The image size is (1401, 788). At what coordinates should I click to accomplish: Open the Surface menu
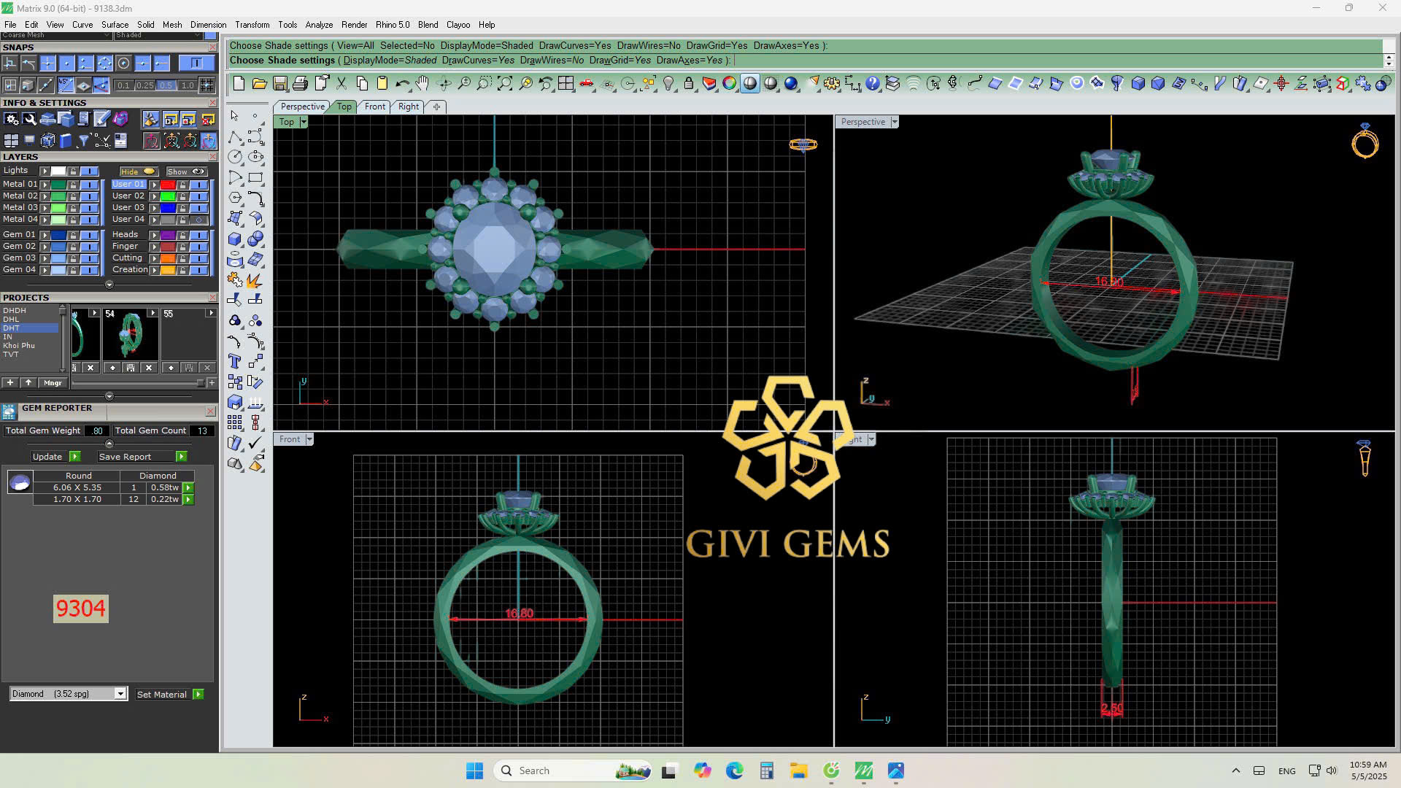click(115, 24)
